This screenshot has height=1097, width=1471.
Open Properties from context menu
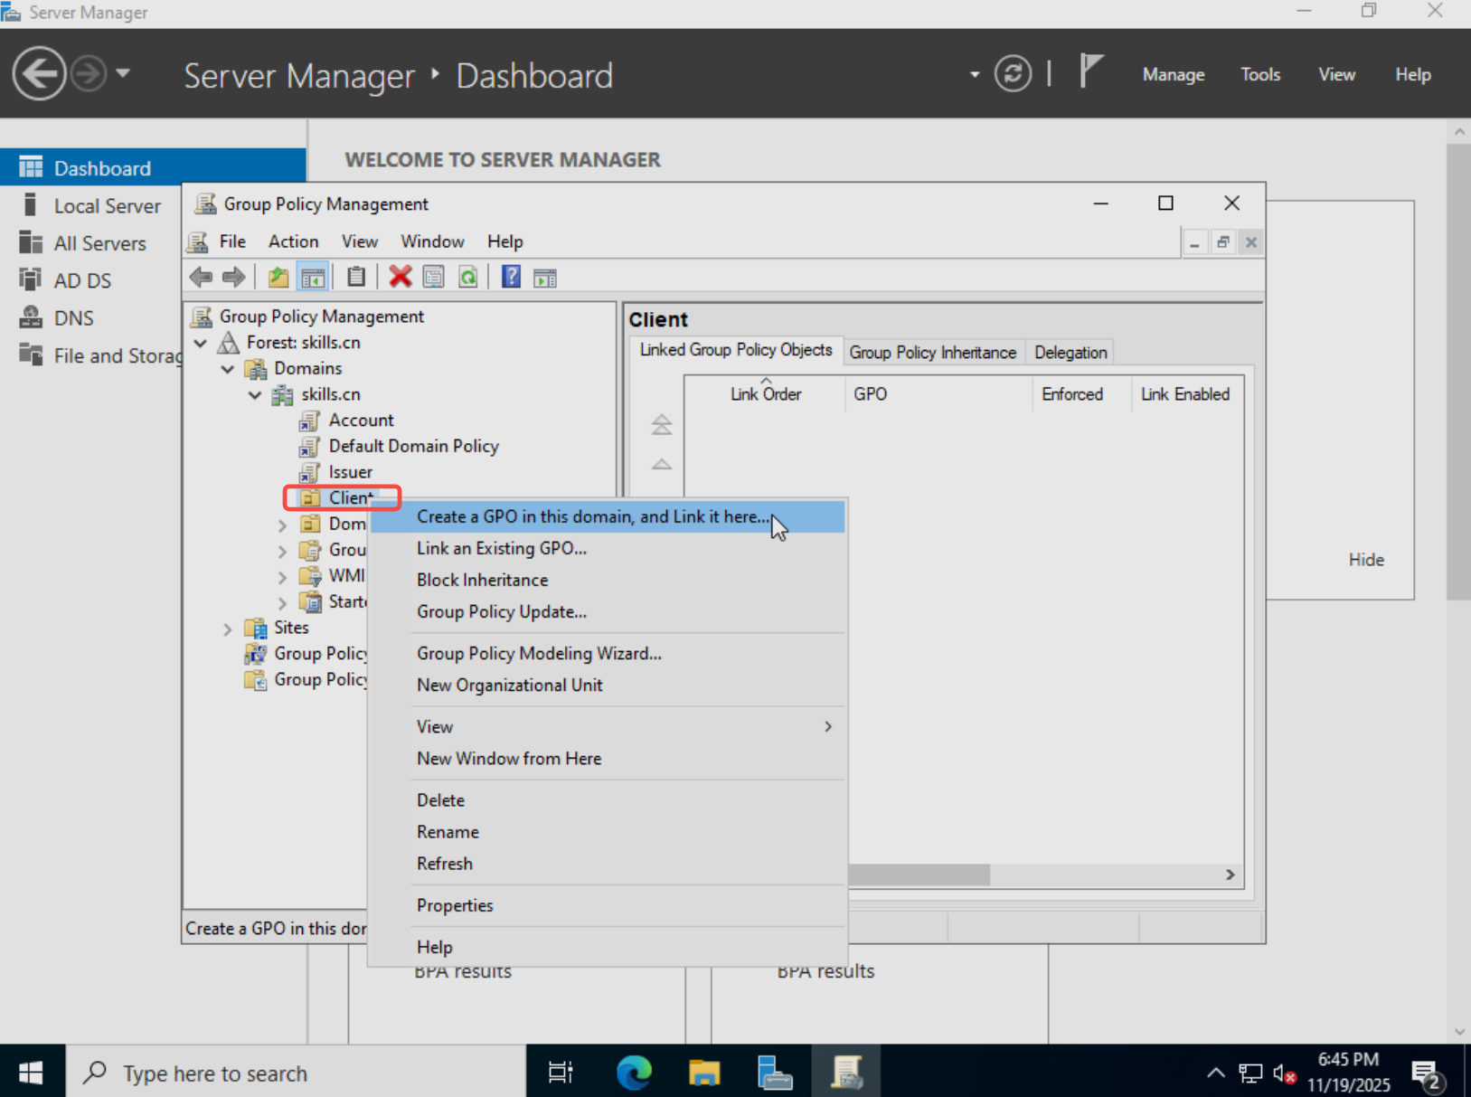pyautogui.click(x=608, y=905)
